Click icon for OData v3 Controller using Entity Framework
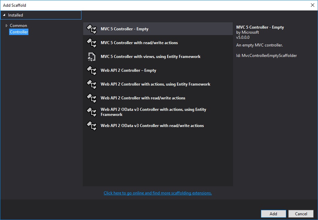318x220 pixels. coord(92,112)
